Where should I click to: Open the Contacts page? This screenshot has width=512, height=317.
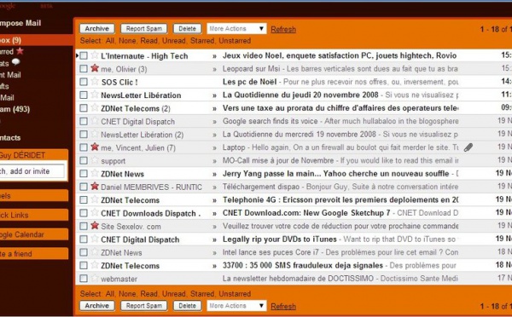tap(10, 138)
